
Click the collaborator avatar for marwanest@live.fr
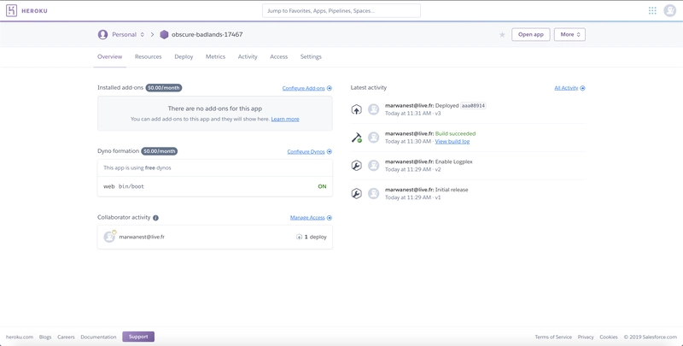tap(109, 237)
